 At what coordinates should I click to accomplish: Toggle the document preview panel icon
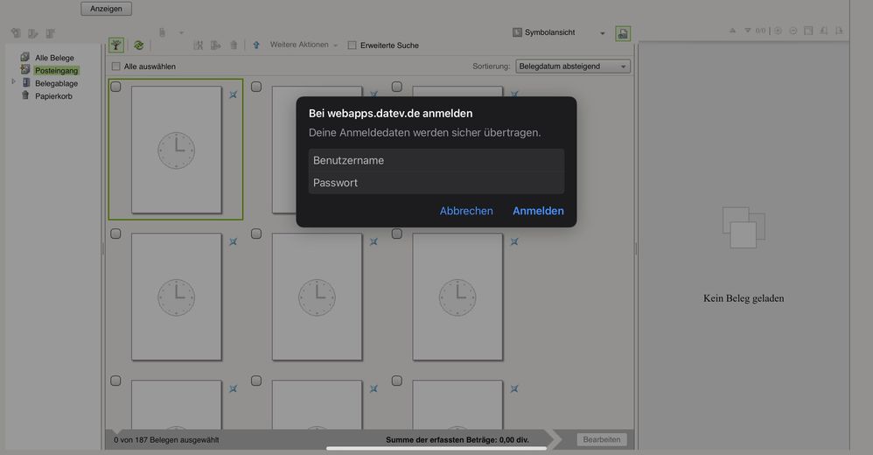coord(623,33)
